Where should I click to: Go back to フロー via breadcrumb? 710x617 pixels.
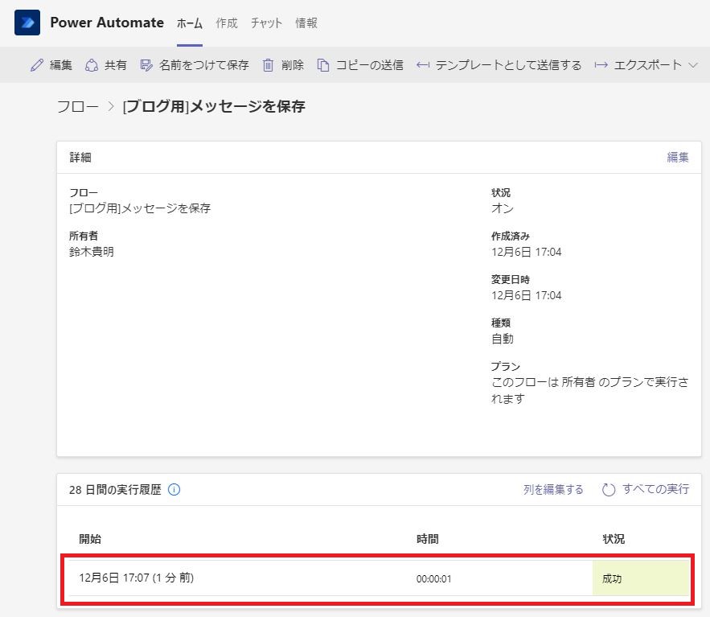coord(78,106)
